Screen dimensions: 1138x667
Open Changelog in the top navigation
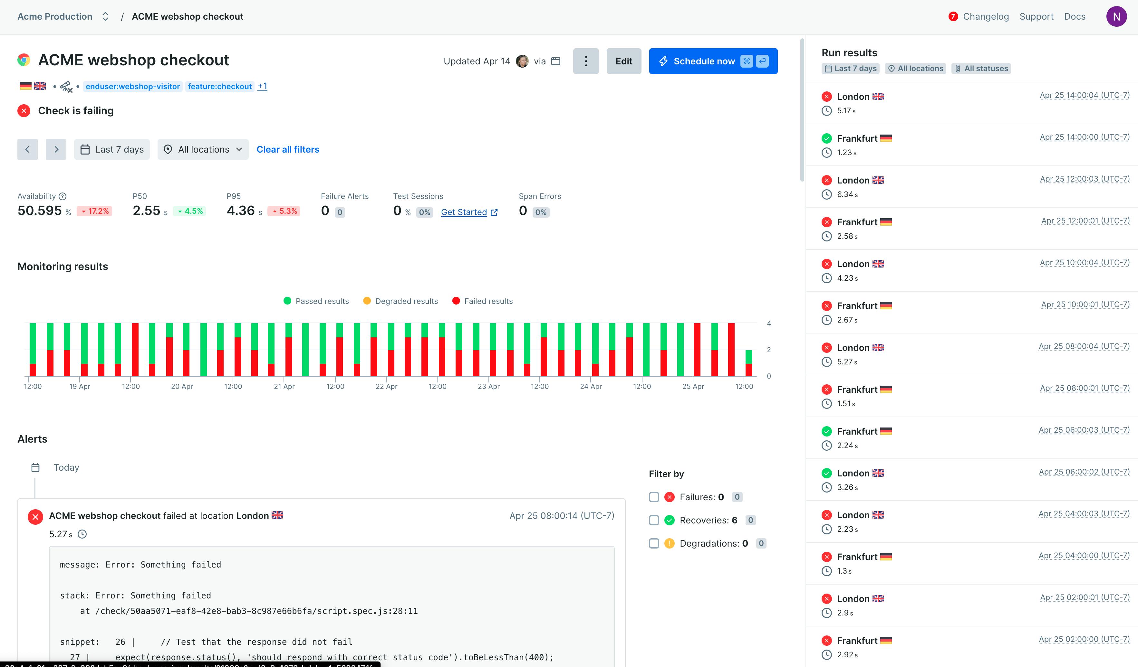[x=986, y=17]
